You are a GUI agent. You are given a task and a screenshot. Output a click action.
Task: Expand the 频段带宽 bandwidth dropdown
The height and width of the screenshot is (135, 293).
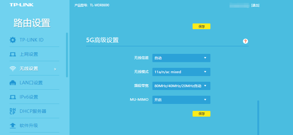coord(181,86)
